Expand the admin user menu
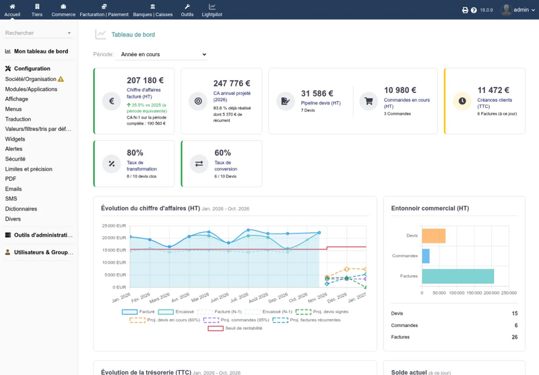 pyautogui.click(x=518, y=10)
